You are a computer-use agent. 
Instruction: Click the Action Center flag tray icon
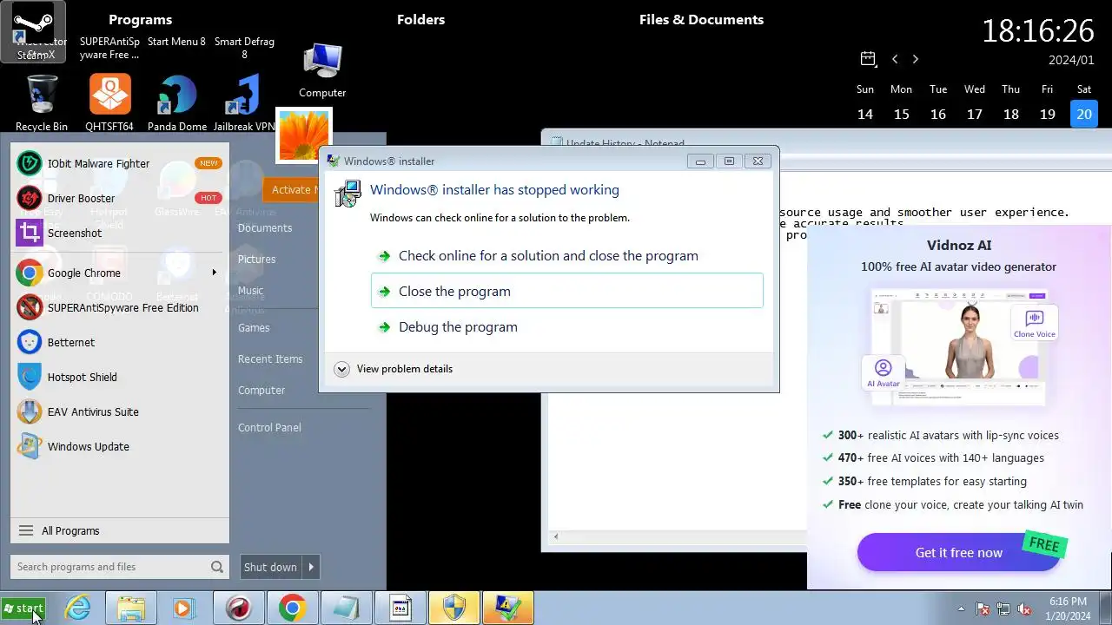983,609
